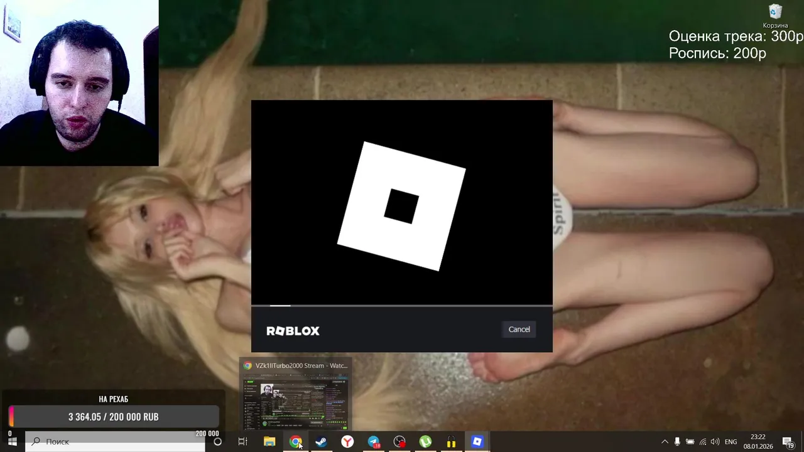Open the clock showing 23:22 08.01.2026
The width and height of the screenshot is (804, 452).
(758, 441)
